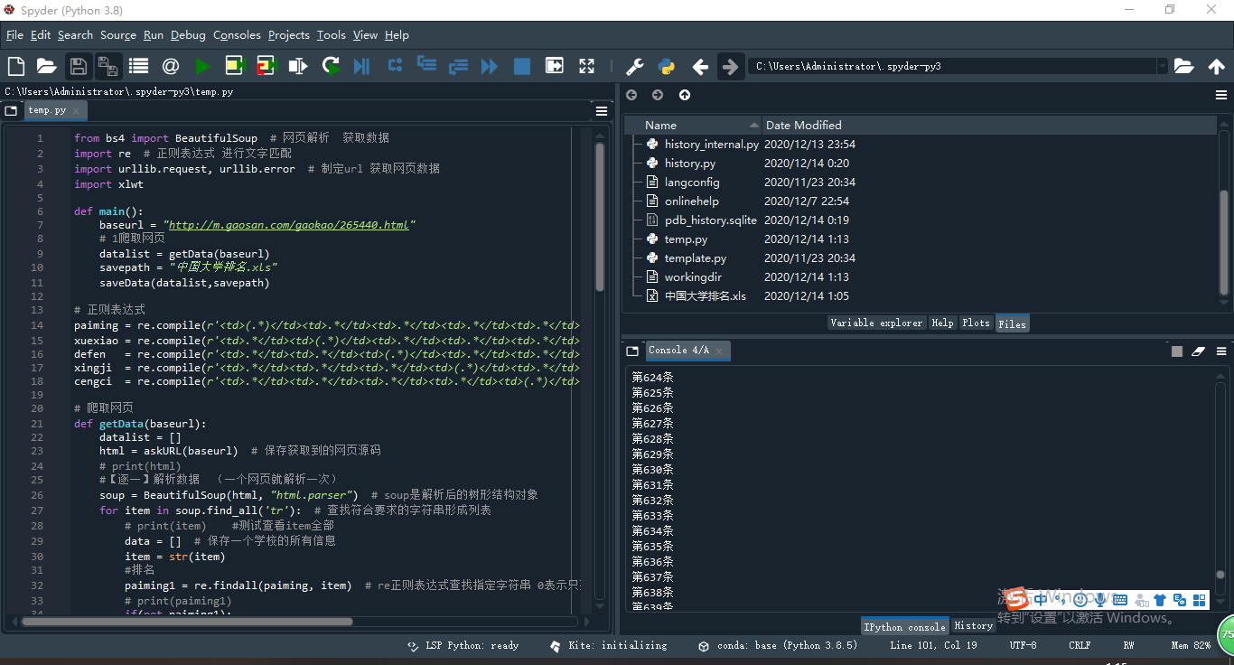
Task: Open the Debug menu
Action: [x=188, y=35]
